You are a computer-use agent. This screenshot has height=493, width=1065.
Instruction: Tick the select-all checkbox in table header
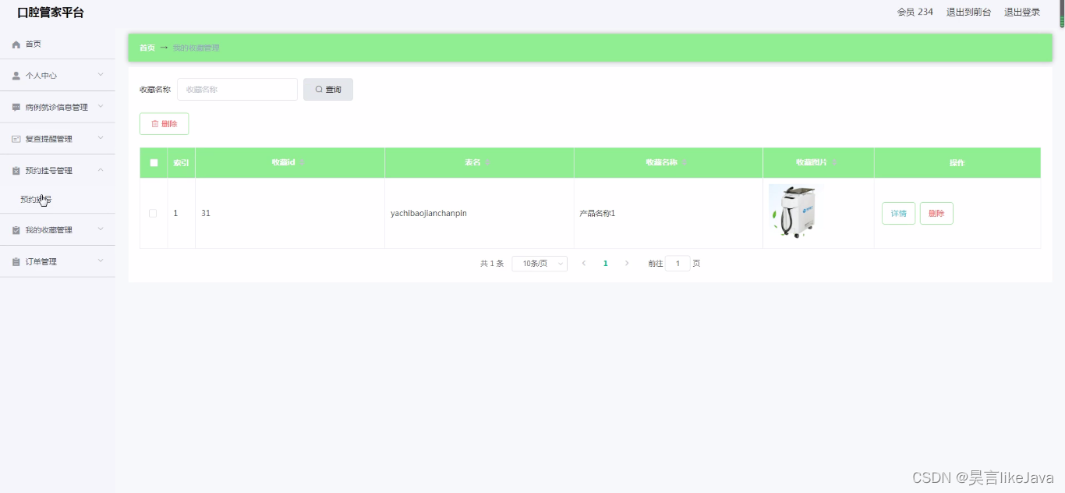[x=154, y=162]
